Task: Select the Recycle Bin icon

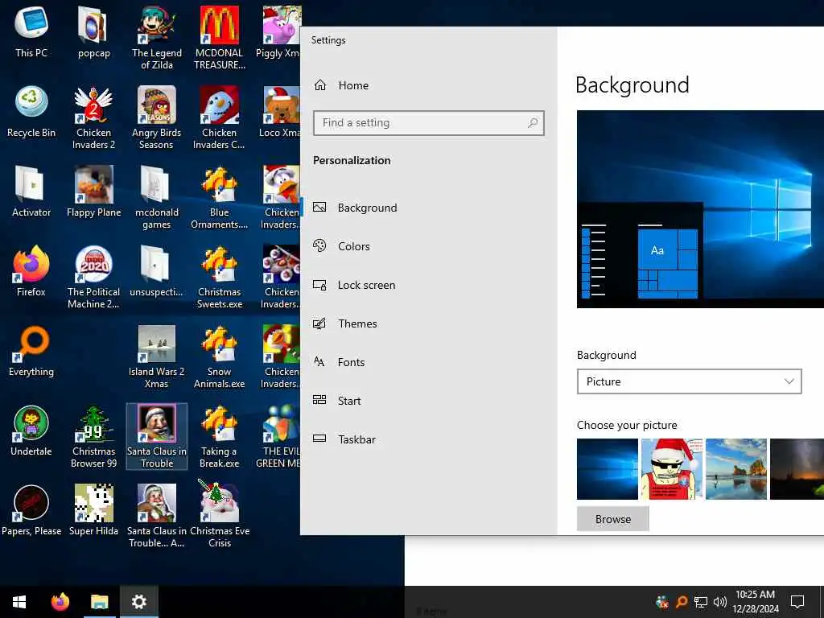Action: [x=31, y=113]
